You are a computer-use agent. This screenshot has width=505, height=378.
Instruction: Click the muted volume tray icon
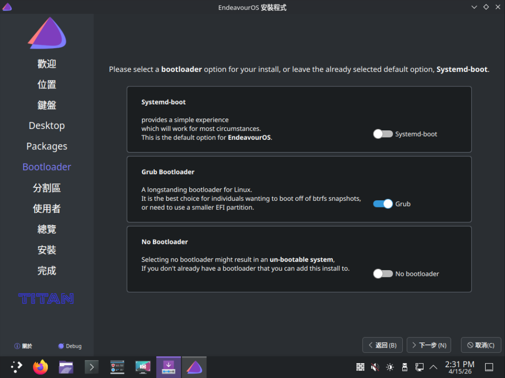pyautogui.click(x=375, y=367)
